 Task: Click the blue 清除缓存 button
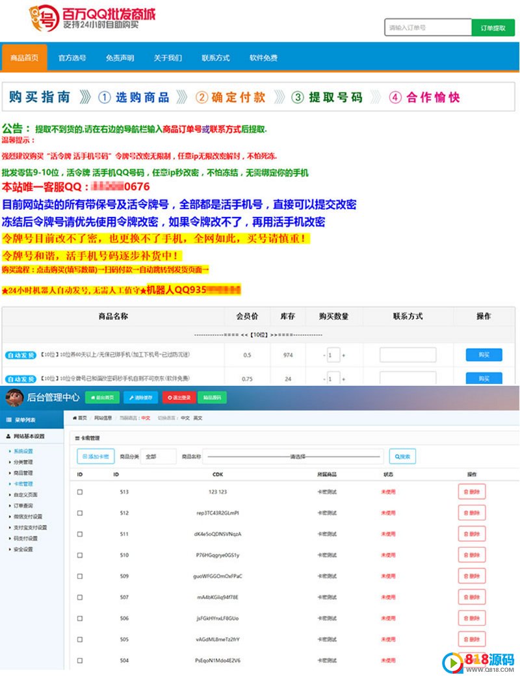pyautogui.click(x=141, y=398)
